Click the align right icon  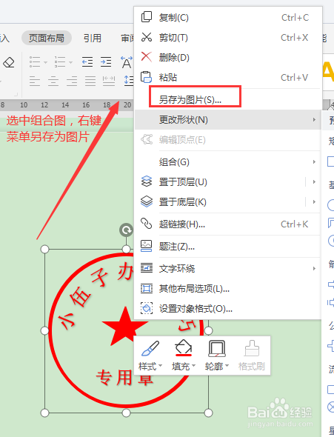point(72,81)
